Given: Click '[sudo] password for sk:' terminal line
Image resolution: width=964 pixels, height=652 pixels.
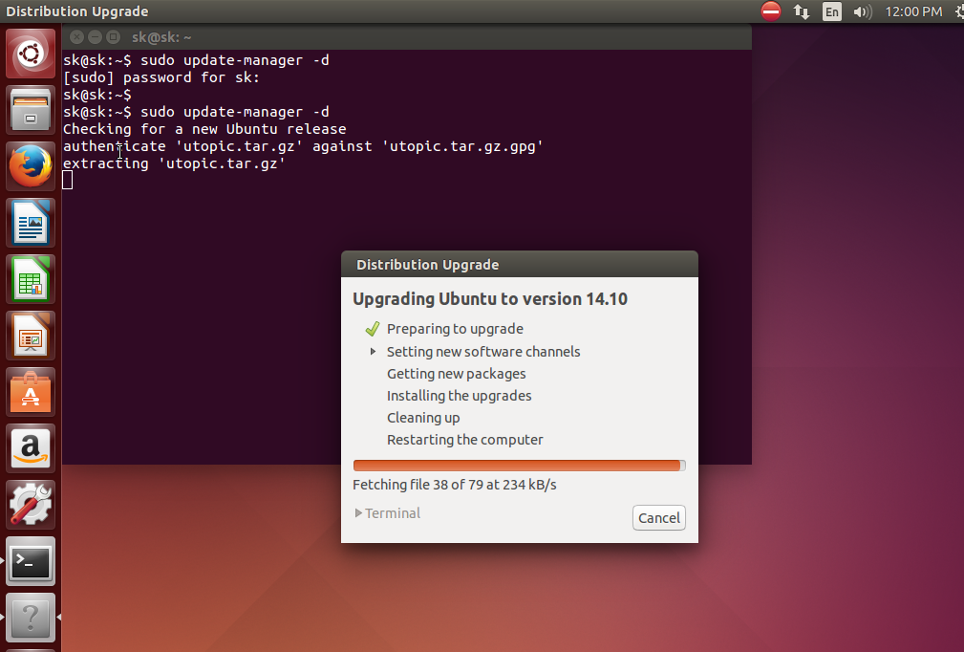Looking at the screenshot, I should click(x=161, y=77).
